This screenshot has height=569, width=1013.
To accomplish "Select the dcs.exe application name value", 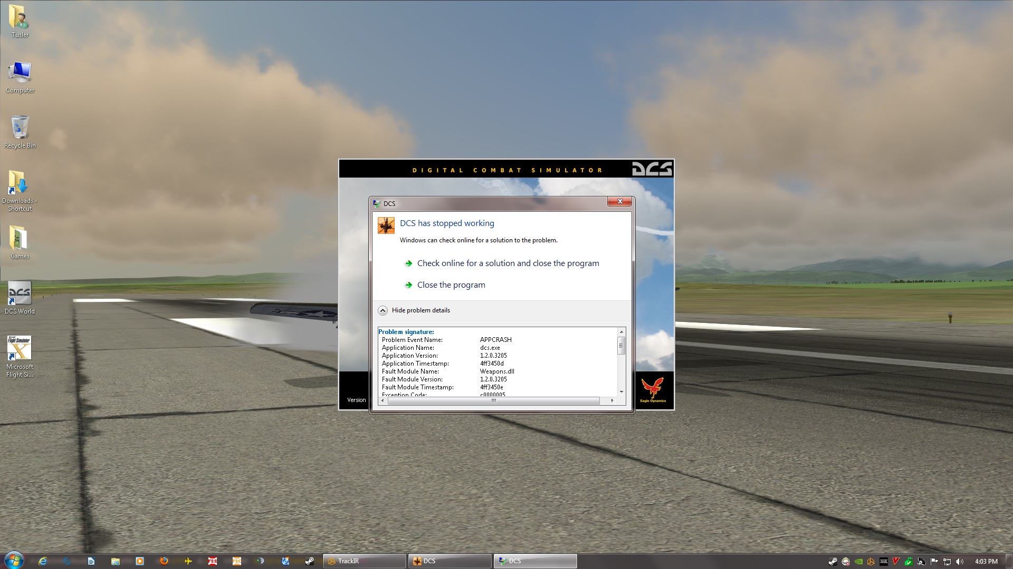I will [x=490, y=348].
